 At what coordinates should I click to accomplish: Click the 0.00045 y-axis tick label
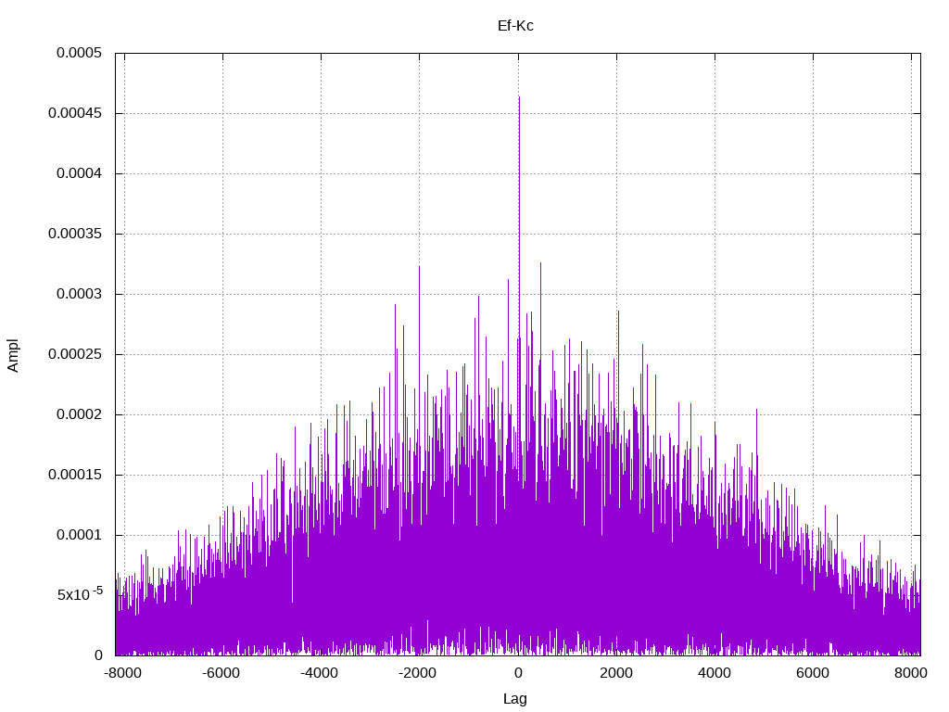(x=75, y=113)
